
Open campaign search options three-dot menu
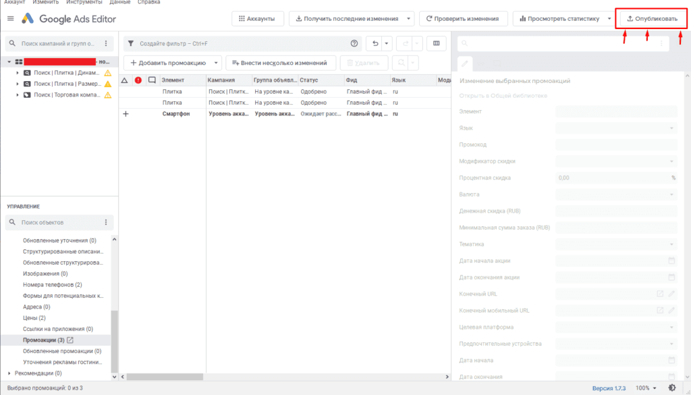[106, 44]
